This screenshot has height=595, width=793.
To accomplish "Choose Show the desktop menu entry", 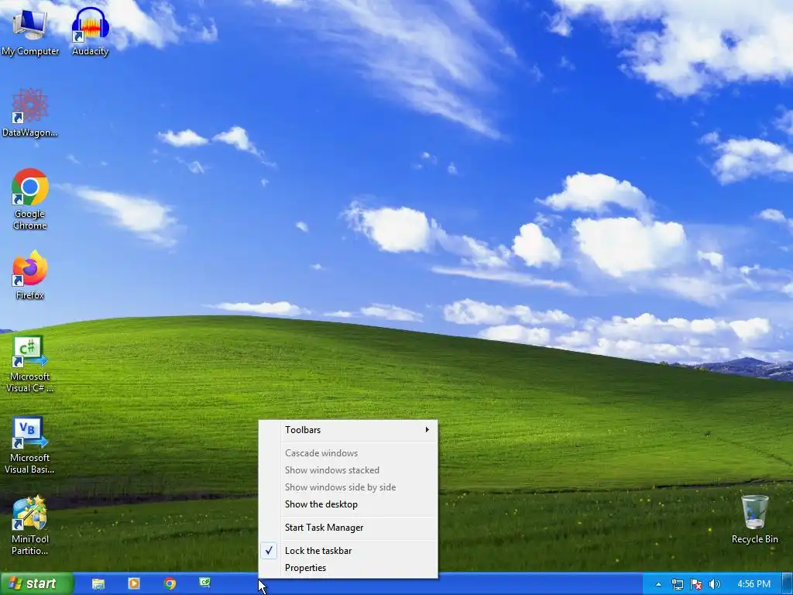I will click(x=348, y=504).
